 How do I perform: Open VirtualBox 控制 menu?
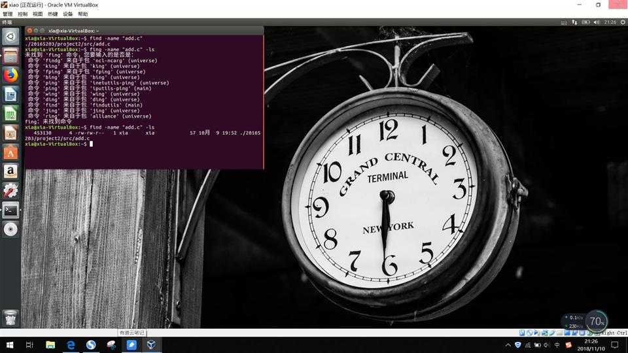[x=22, y=14]
